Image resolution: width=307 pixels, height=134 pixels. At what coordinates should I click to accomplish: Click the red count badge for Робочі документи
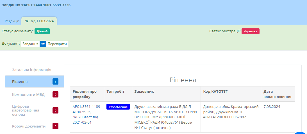pyautogui.click(x=55, y=126)
